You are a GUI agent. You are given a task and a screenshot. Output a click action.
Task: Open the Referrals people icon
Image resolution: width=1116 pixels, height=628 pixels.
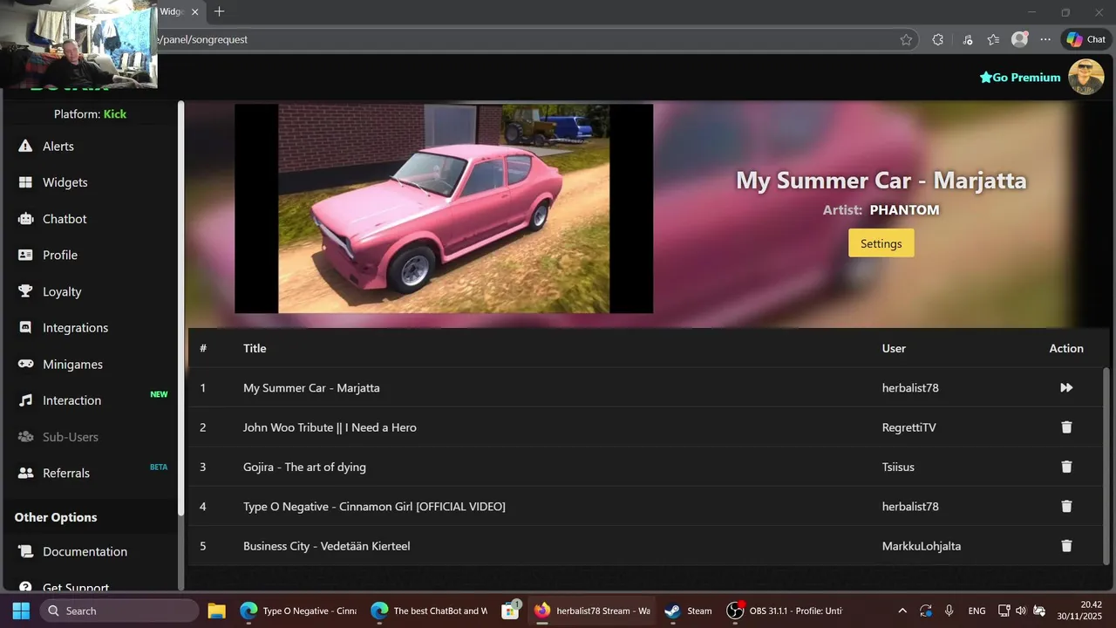pos(25,473)
